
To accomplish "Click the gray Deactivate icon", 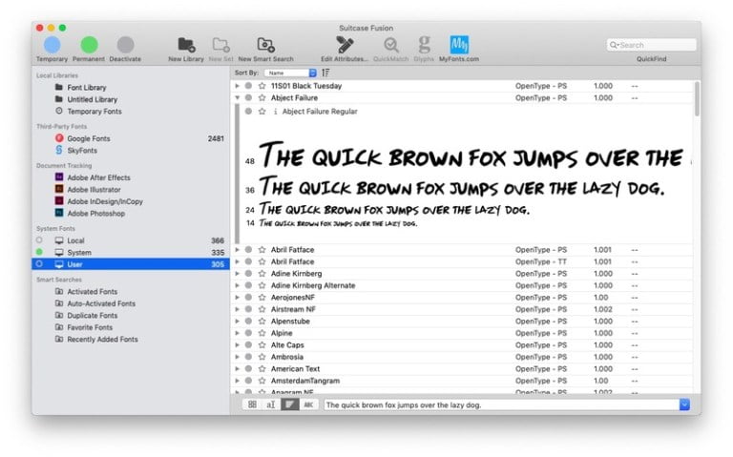I will (125, 46).
